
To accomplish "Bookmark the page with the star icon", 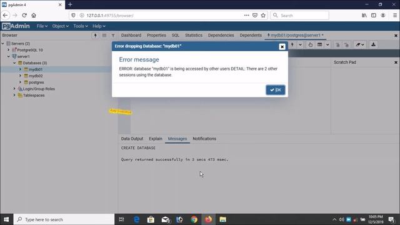I will click(x=263, y=15).
